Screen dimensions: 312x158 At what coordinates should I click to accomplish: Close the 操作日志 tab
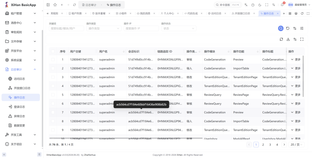pos(278,14)
